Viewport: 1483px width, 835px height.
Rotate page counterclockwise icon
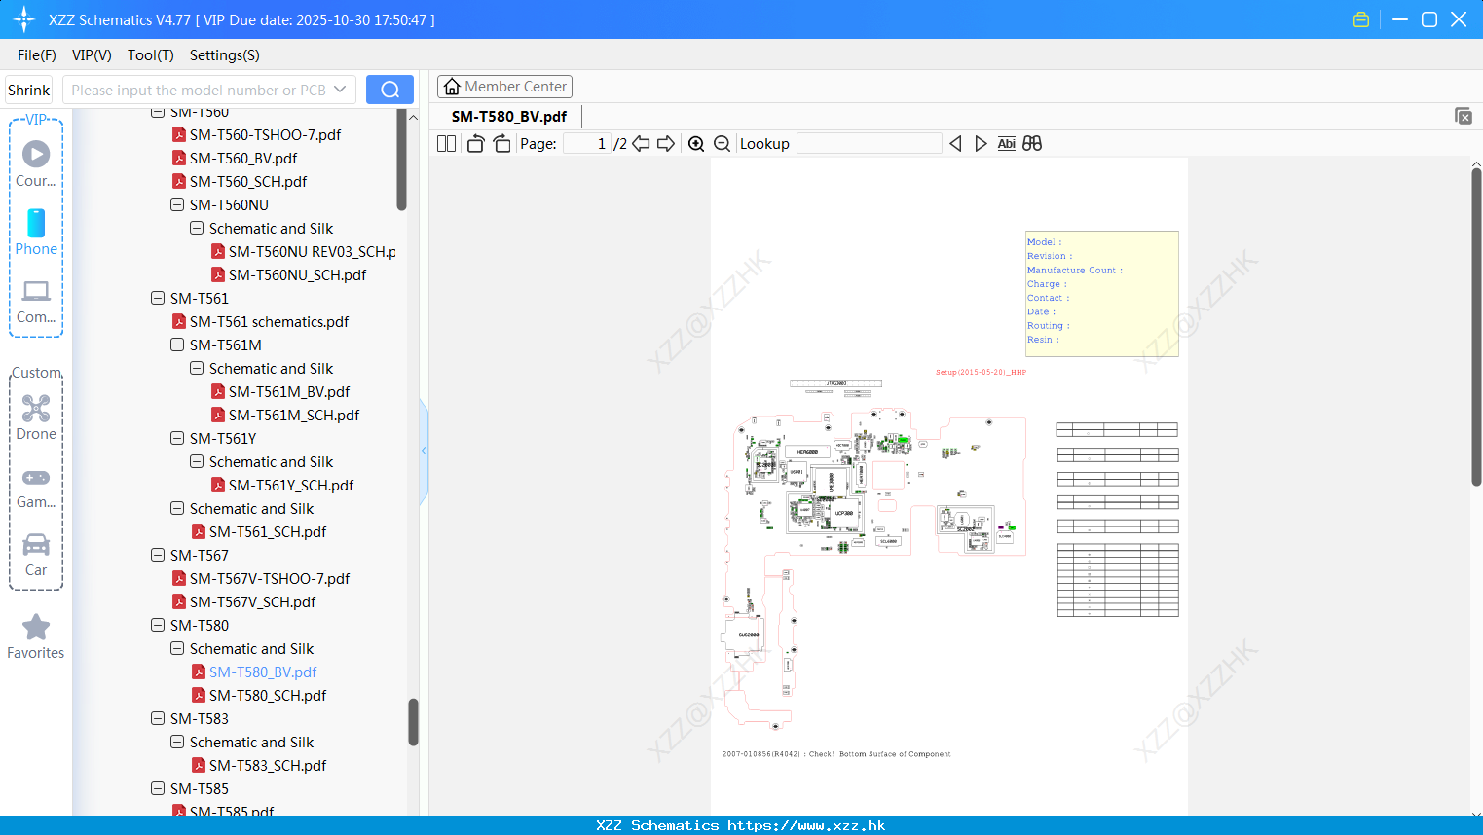click(475, 143)
